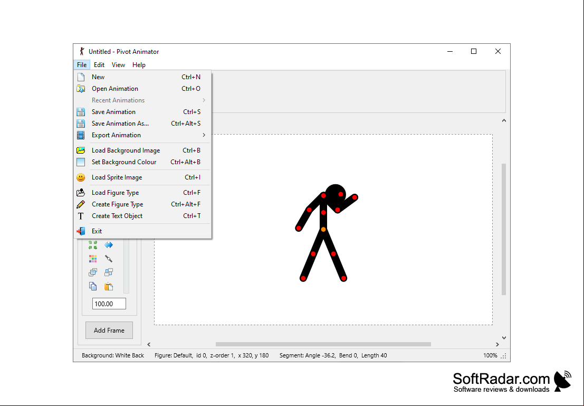Minimize the Pivot Animator window
The height and width of the screenshot is (406, 584).
point(450,51)
